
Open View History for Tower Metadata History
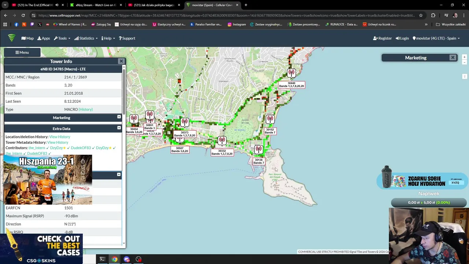(58, 142)
